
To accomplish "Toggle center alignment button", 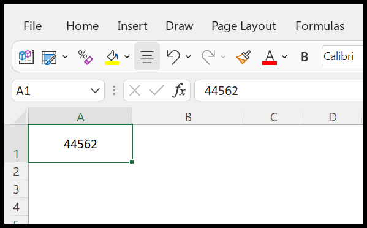I will tap(147, 56).
